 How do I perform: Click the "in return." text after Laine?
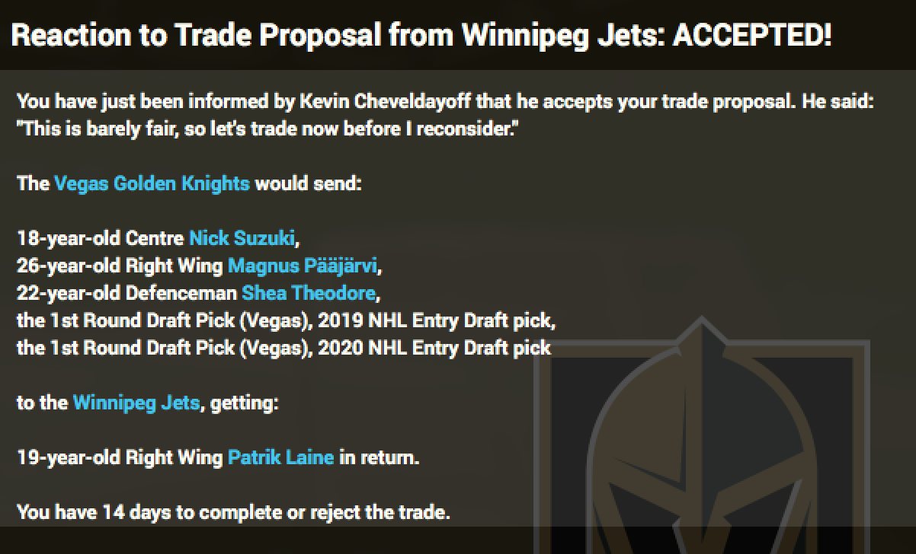click(x=379, y=457)
